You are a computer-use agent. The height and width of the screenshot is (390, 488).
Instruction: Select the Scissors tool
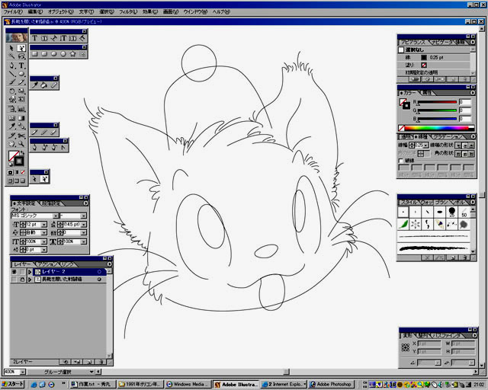click(21, 136)
